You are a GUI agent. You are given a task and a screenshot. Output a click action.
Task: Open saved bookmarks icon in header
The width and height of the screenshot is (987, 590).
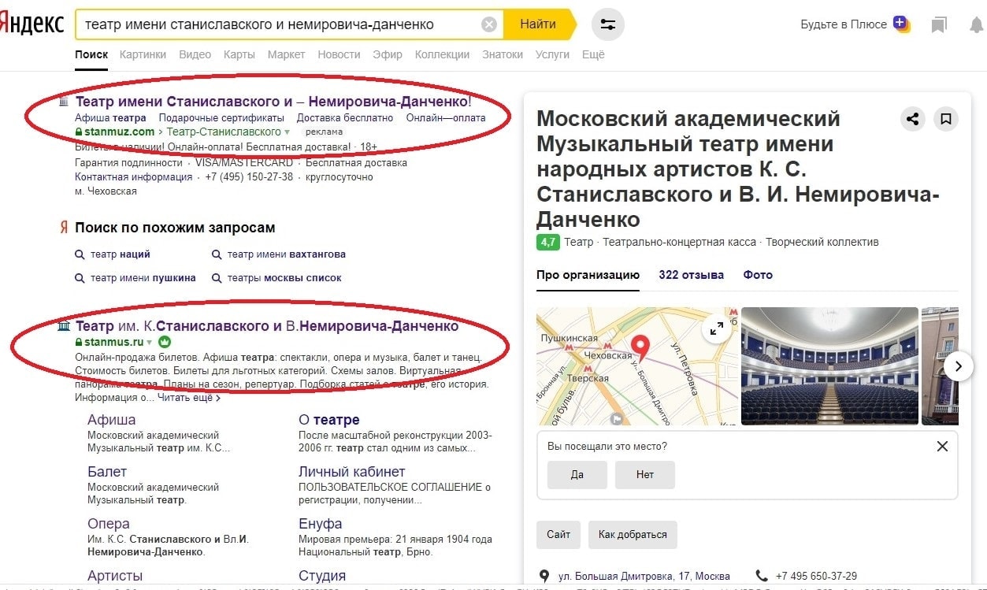point(938,25)
